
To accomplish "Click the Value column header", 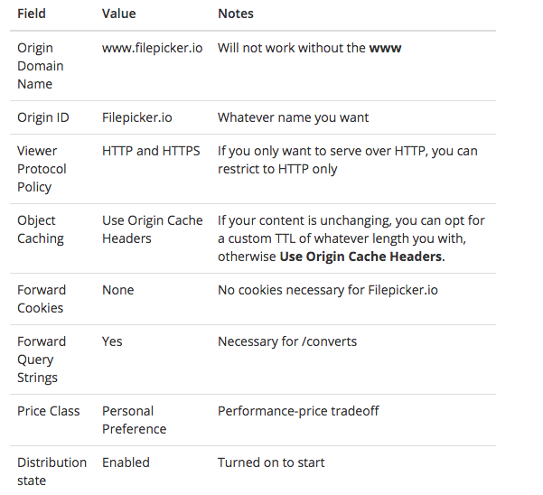I will click(118, 14).
